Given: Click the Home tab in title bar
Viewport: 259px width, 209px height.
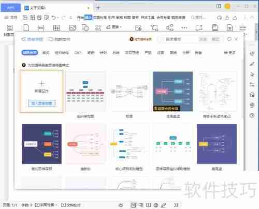Looking at the screenshot, I should (11, 8).
